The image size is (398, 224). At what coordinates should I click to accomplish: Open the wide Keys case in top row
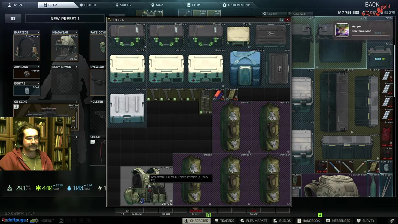coord(271,35)
